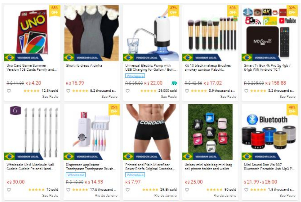
Task: Toggle heart on Toothpaste Dispenser listing
Action: pyautogui.click(x=68, y=190)
